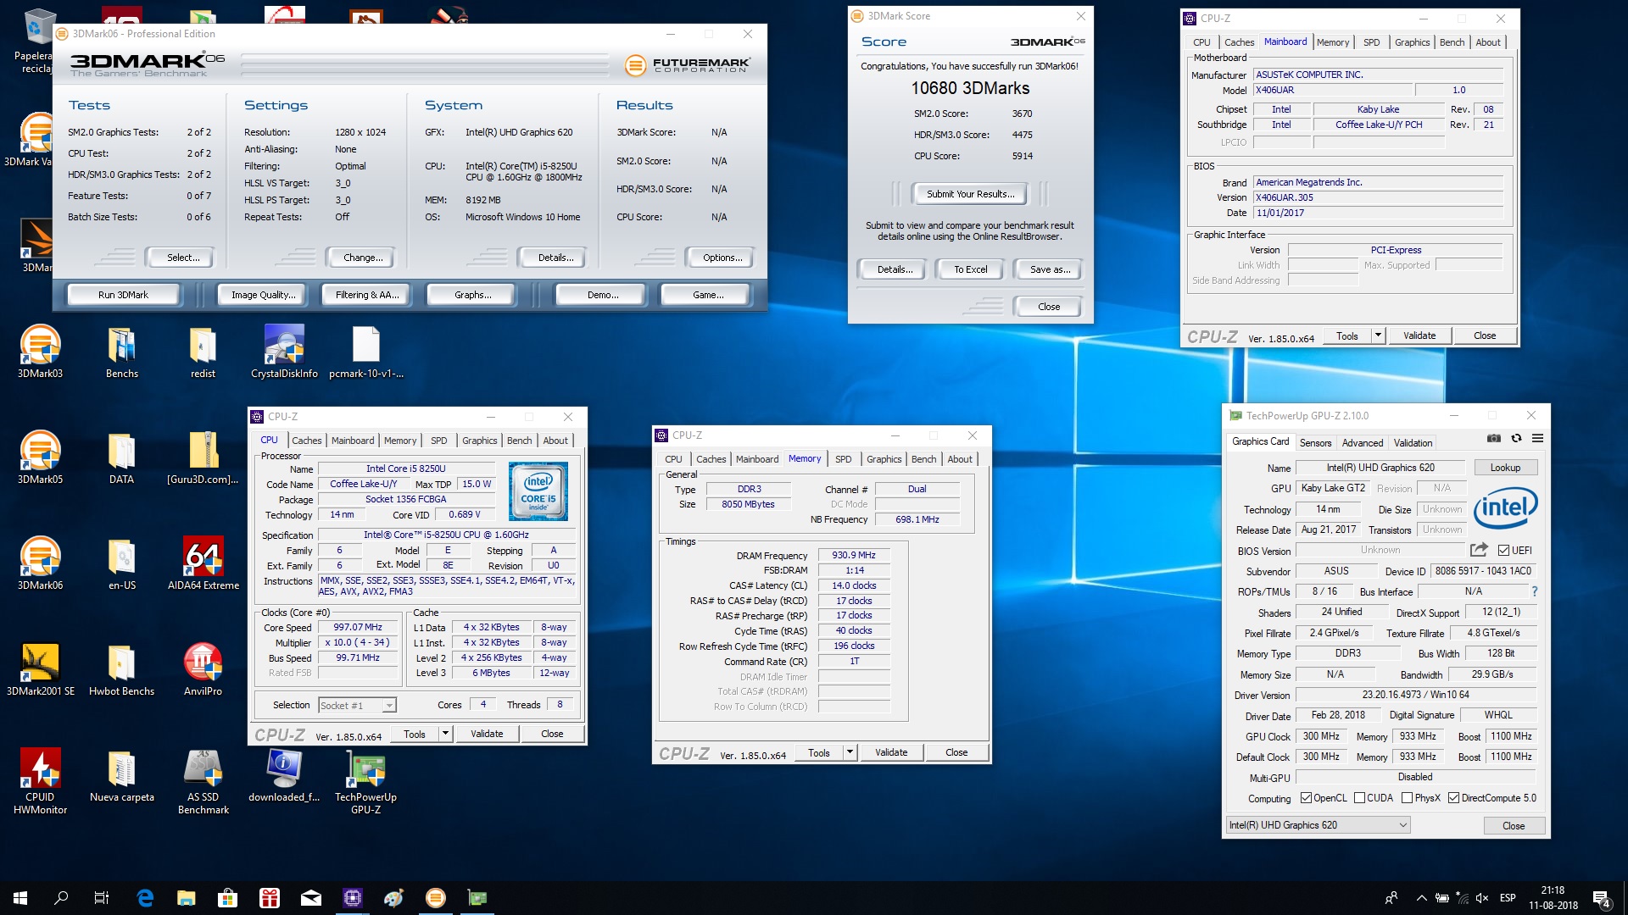Take a GPU-Z screenshot with camera icon
1628x915 pixels.
(x=1494, y=439)
